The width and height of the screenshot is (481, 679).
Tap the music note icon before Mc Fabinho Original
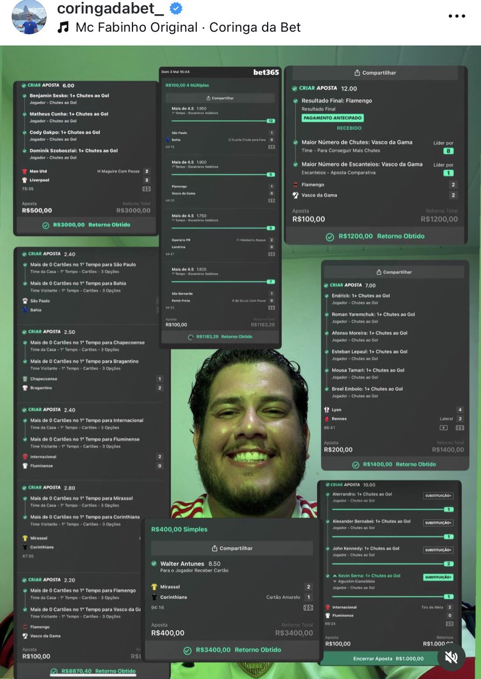tap(64, 27)
